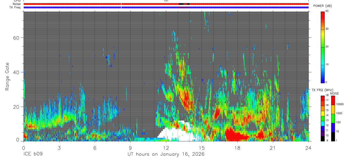The width and height of the screenshot is (347, 160).
Task: Click the 'Noise' label at top left
Action: [17, 4]
